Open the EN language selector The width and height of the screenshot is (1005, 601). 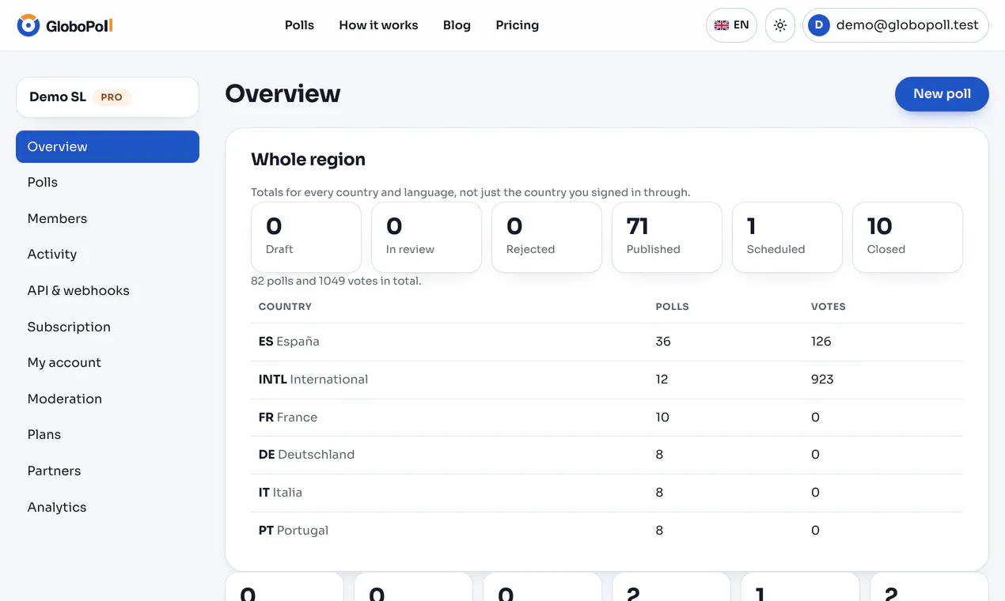click(731, 25)
